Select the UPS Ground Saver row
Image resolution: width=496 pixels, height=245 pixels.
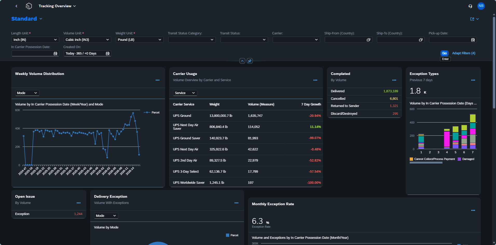click(x=246, y=138)
